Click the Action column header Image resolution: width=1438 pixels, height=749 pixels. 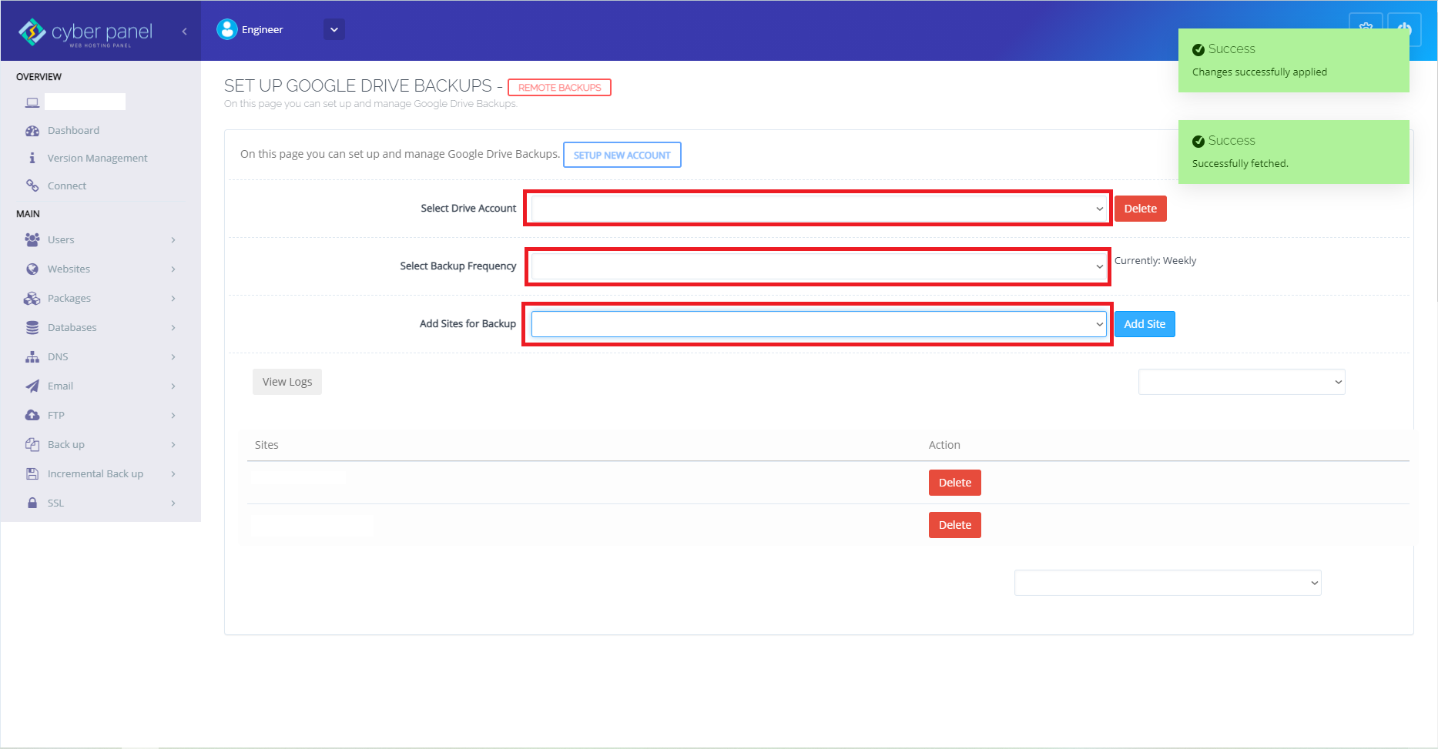[x=944, y=445]
